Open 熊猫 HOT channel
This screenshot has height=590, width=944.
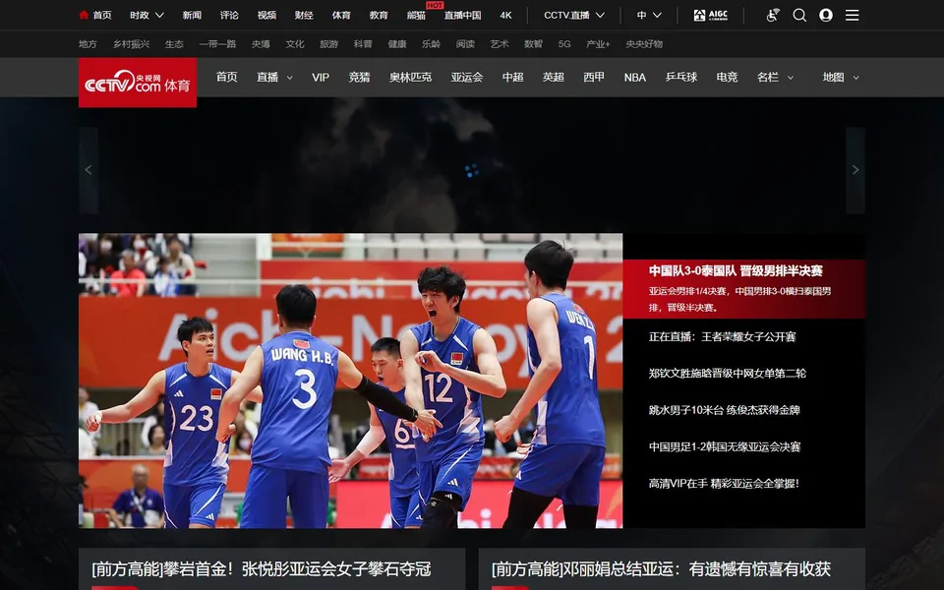[417, 15]
